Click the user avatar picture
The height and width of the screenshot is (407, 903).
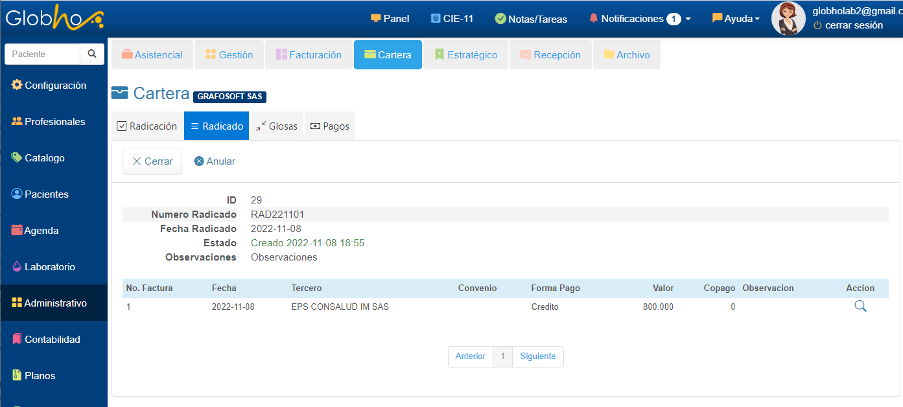point(788,19)
